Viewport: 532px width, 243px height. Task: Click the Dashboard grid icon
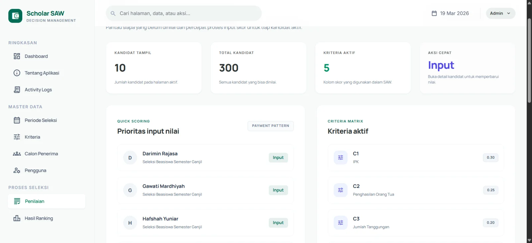click(17, 56)
